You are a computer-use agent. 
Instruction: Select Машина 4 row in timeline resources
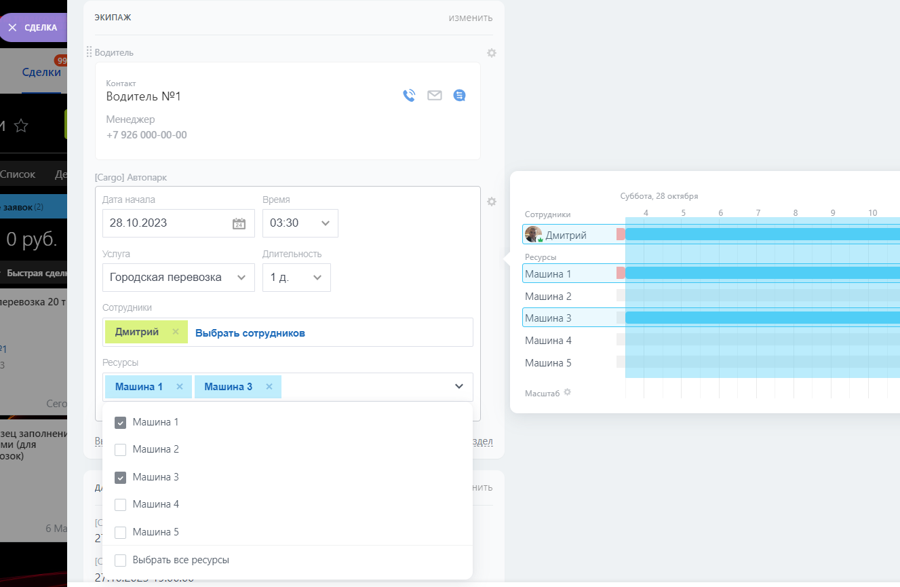click(548, 341)
